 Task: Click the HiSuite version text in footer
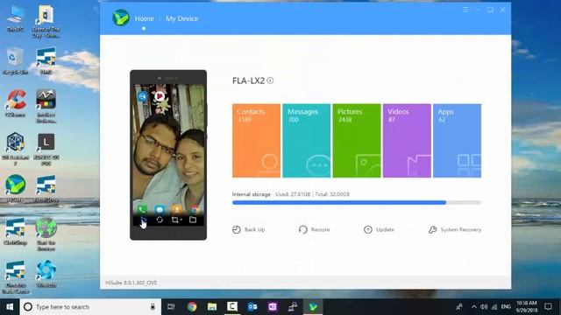pyautogui.click(x=131, y=283)
